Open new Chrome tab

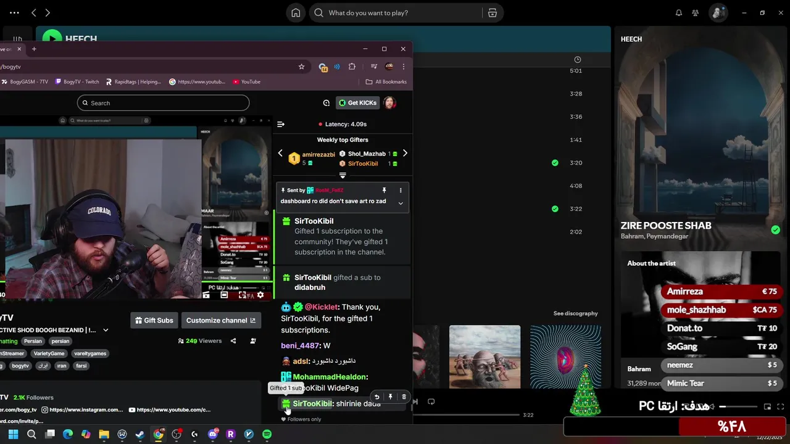pyautogui.click(x=34, y=49)
